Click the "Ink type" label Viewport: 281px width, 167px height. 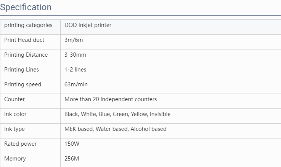14,129
